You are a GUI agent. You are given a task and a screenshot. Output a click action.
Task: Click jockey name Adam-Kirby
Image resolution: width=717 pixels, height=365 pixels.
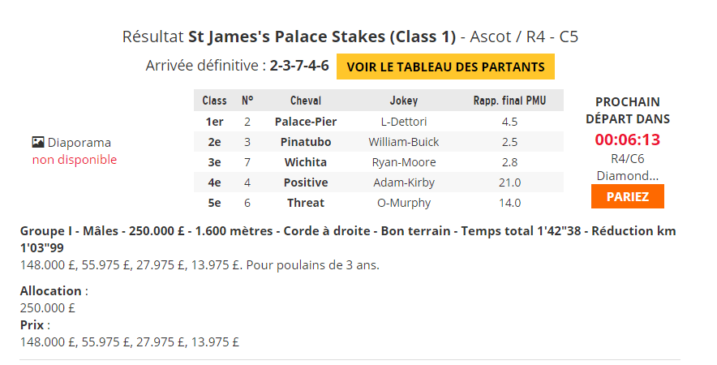(404, 182)
